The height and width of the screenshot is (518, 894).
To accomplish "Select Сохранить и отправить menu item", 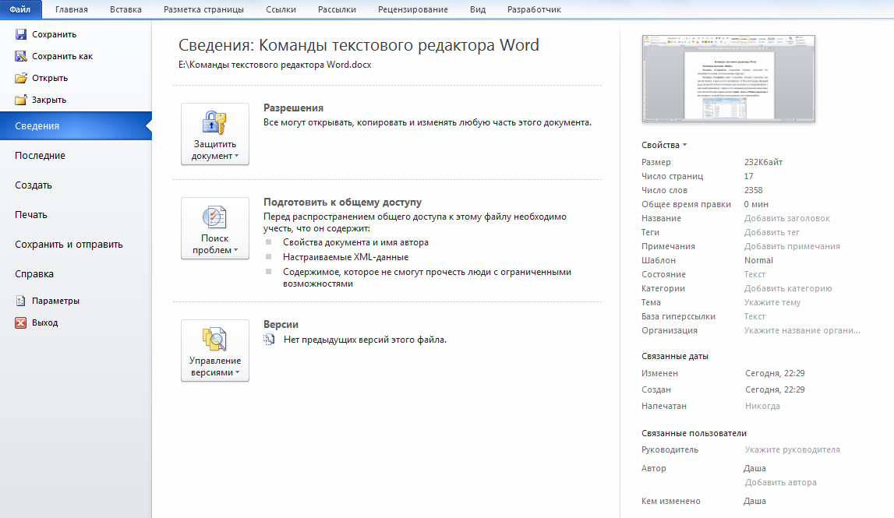I will 76,245.
